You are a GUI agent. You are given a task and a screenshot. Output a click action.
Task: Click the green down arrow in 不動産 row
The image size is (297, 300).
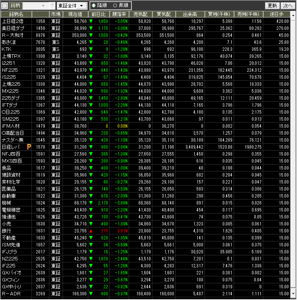coord(91,238)
